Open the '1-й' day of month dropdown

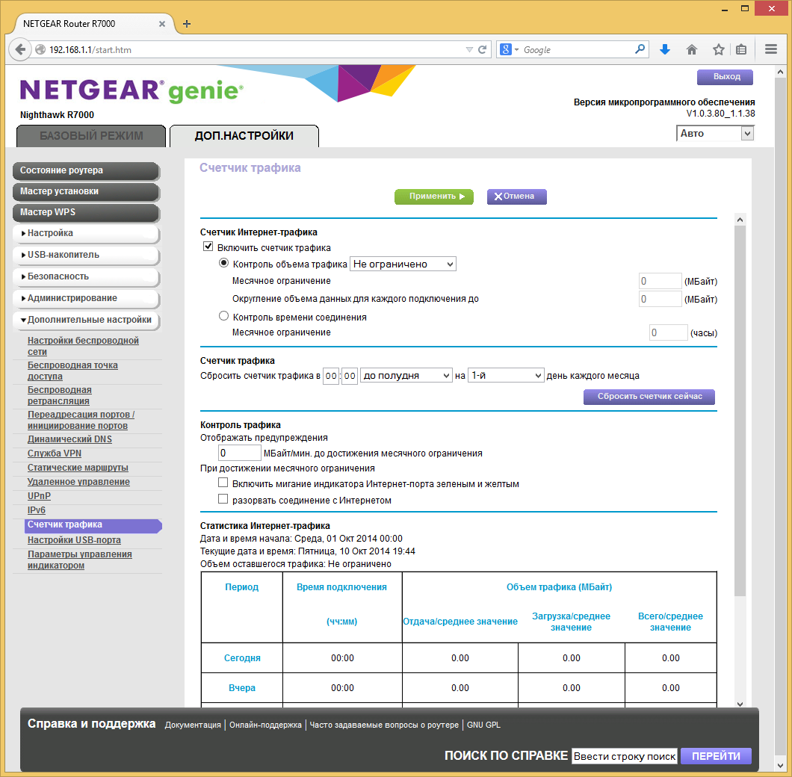coord(506,375)
